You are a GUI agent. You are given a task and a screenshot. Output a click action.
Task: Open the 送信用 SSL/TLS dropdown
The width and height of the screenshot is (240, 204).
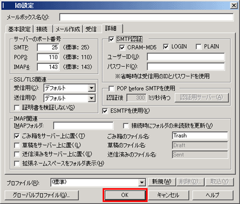(x=91, y=98)
